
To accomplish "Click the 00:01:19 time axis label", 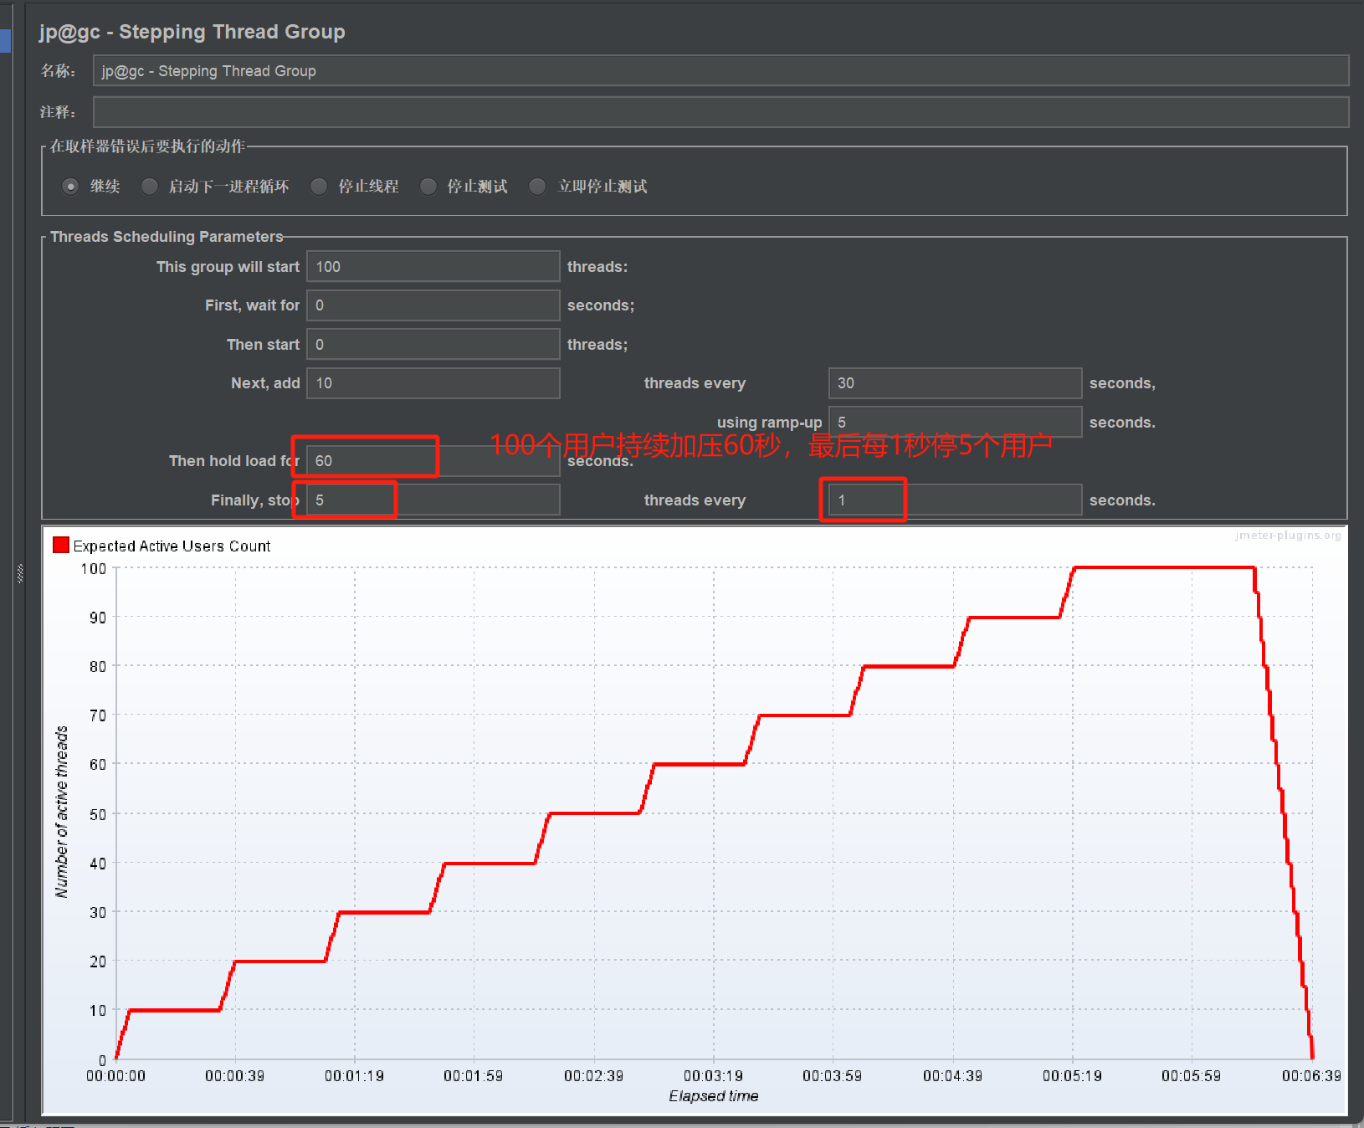I will pyautogui.click(x=354, y=1076).
